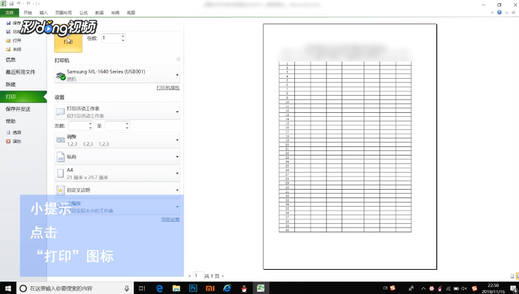The image size is (519, 294).
Task: Expand the 打印活动工作表 print scope dropdown
Action: pyautogui.click(x=117, y=112)
